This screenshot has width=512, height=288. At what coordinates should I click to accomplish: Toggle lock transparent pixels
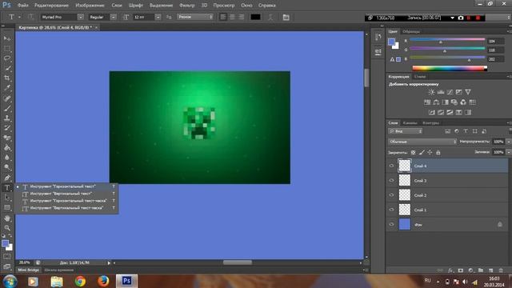[x=413, y=153]
